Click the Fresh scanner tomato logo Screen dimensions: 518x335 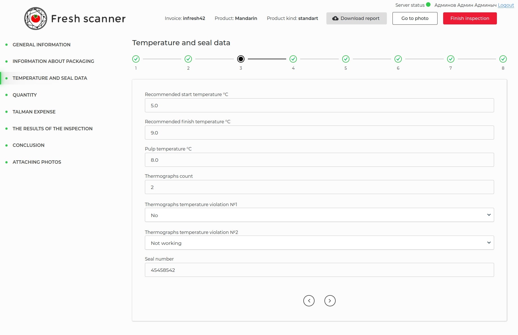(35, 19)
